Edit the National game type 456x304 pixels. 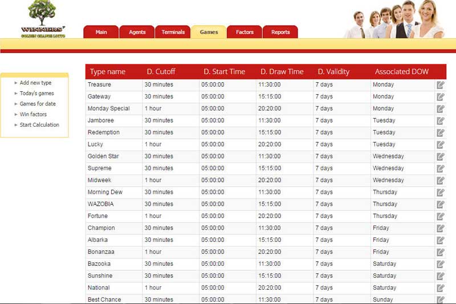click(440, 288)
